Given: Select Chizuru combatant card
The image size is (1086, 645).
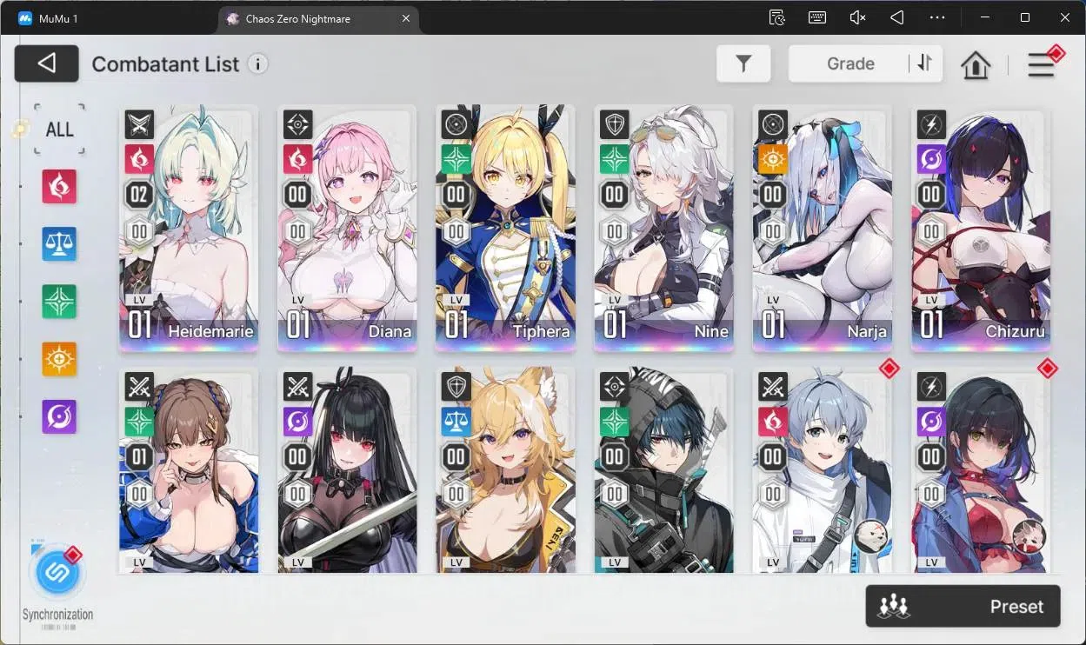Looking at the screenshot, I should [981, 228].
